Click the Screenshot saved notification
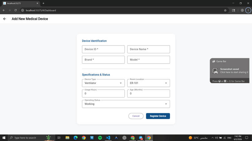Screen dimensions: 252x141 tap(229, 71)
